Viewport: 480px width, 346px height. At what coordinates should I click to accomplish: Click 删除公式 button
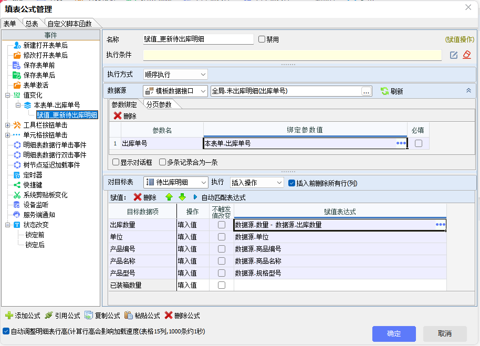(182, 316)
